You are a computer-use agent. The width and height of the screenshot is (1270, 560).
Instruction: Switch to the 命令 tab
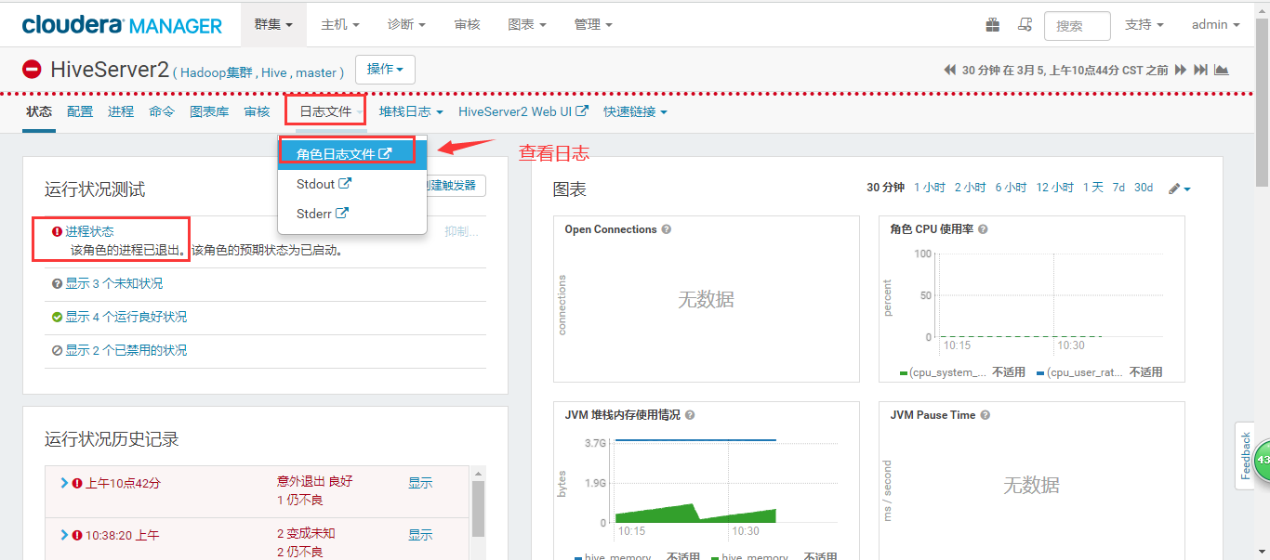[x=162, y=111]
